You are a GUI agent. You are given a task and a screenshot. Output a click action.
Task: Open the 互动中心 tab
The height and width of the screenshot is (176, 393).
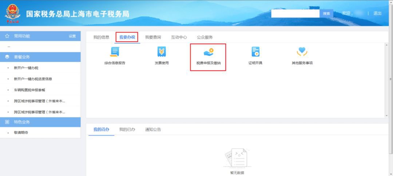click(x=179, y=37)
